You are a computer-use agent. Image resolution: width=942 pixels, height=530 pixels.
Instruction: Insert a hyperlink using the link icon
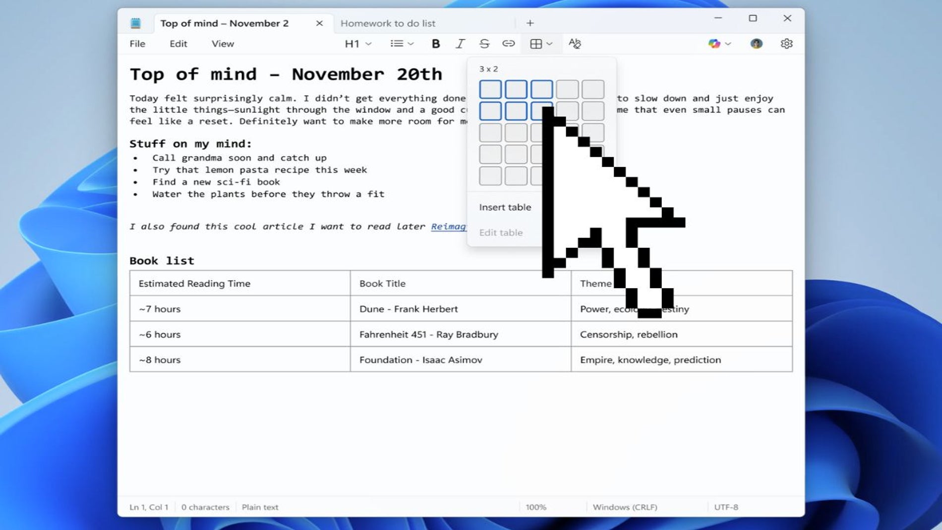point(508,44)
